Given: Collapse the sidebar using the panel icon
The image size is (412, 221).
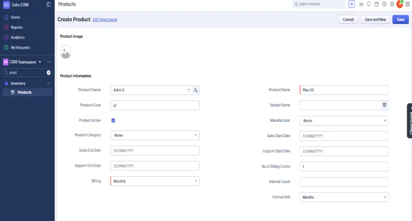Looking at the screenshot, I should pos(48,4).
